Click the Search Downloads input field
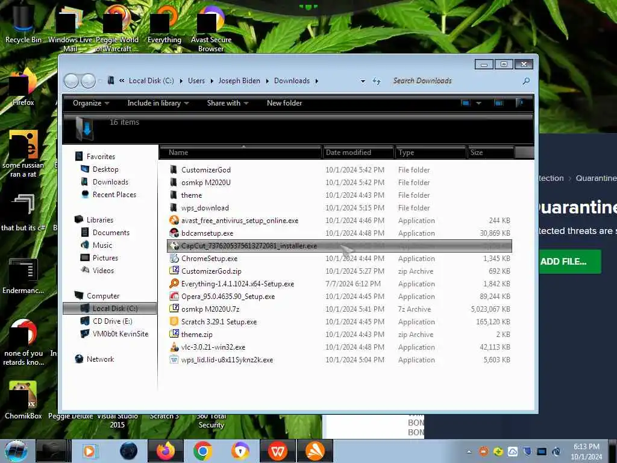Image resolution: width=617 pixels, height=463 pixels. 454,81
